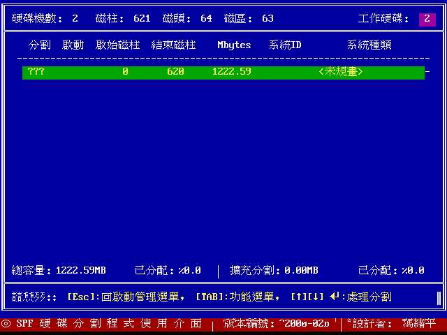Click the end cylinder value 620
The image size is (447, 335).
tap(175, 72)
